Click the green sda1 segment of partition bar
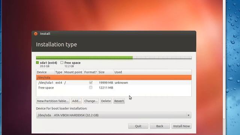The height and width of the screenshot is (135, 240). pos(84,58)
